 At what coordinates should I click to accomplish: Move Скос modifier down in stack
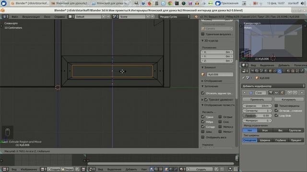click(295, 93)
